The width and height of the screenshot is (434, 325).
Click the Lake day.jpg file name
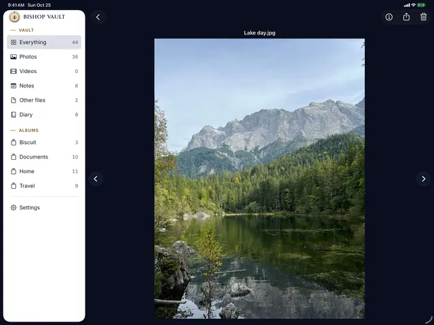click(260, 33)
